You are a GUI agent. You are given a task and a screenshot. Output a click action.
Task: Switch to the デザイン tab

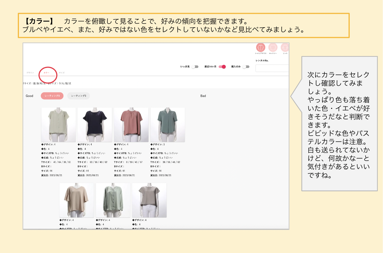pos(30,73)
